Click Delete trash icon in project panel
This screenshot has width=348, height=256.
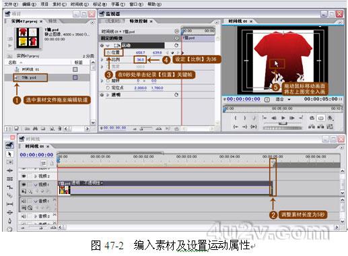click(x=60, y=129)
